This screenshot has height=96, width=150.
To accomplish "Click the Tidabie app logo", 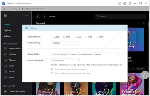I will tap(4, 3).
